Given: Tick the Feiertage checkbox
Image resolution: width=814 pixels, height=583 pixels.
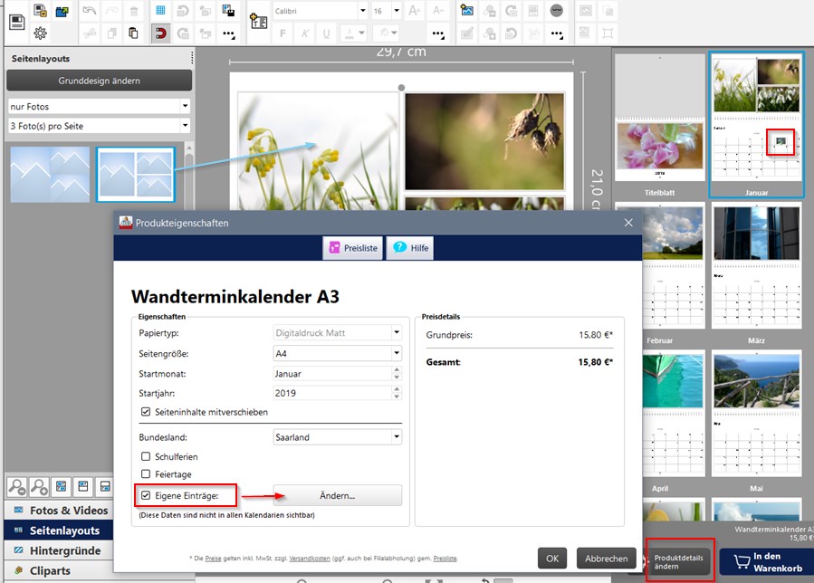Looking at the screenshot, I should [x=146, y=474].
